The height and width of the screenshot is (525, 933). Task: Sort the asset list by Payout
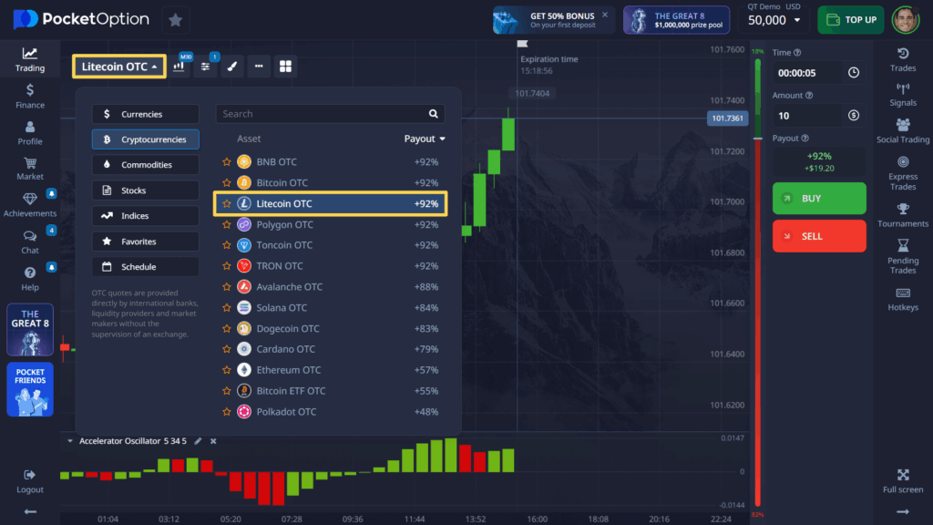coord(423,139)
